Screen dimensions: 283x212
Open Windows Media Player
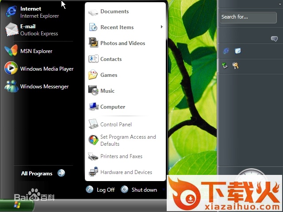(39, 69)
